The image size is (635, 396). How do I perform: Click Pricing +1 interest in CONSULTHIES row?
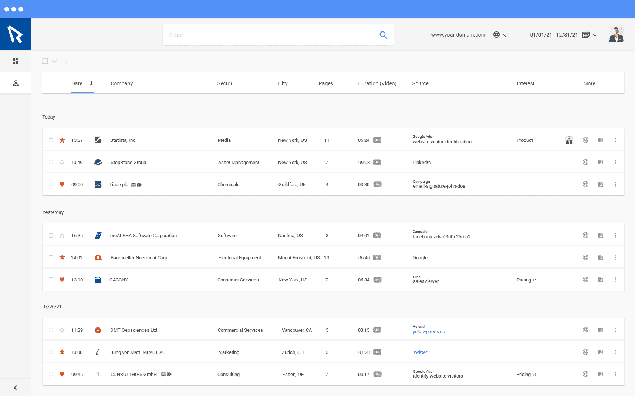(526, 375)
